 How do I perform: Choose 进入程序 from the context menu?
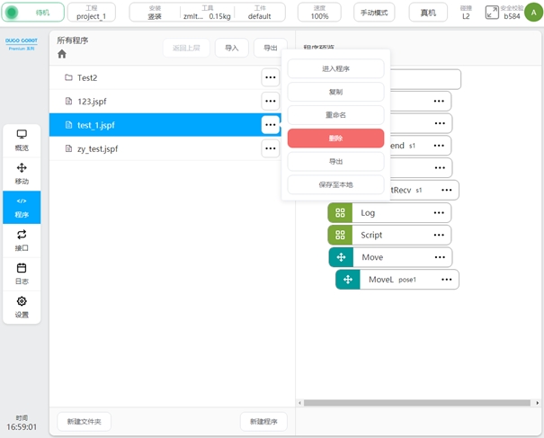[x=335, y=68]
